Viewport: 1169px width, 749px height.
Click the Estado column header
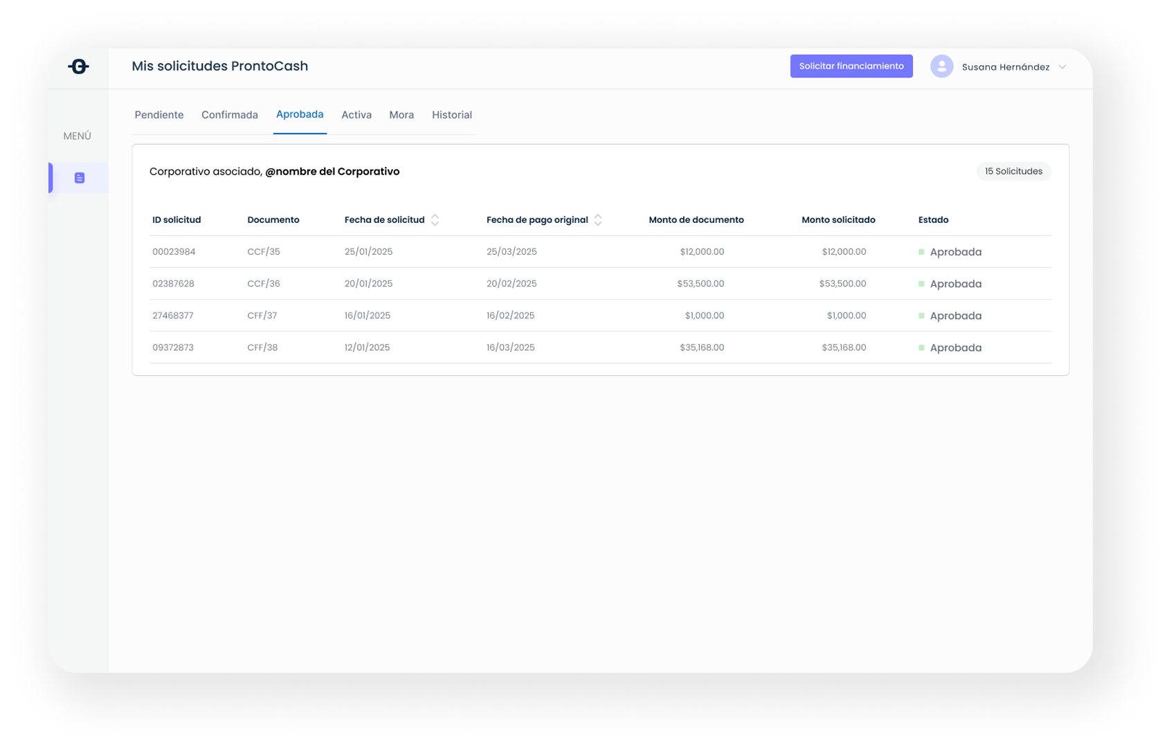pyautogui.click(x=933, y=219)
